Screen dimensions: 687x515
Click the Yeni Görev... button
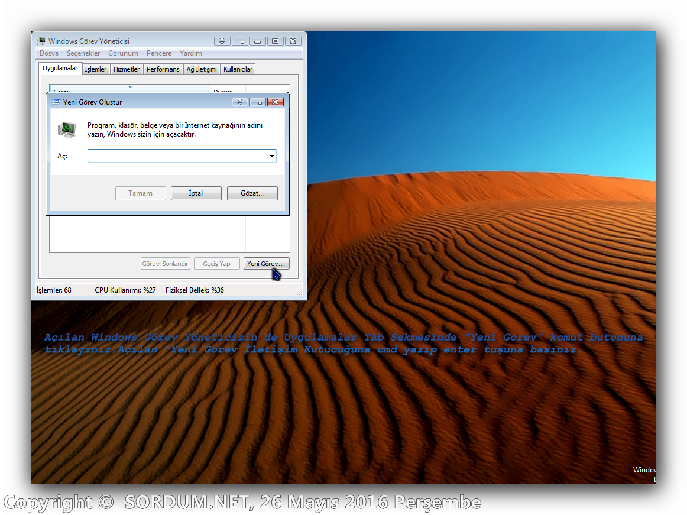[266, 264]
